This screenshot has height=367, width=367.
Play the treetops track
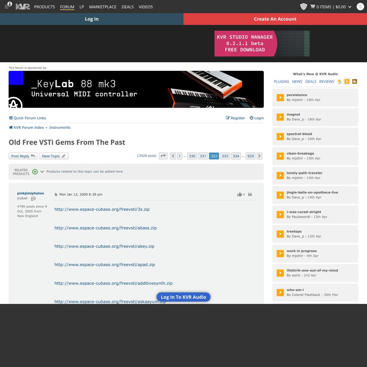pyautogui.click(x=280, y=234)
